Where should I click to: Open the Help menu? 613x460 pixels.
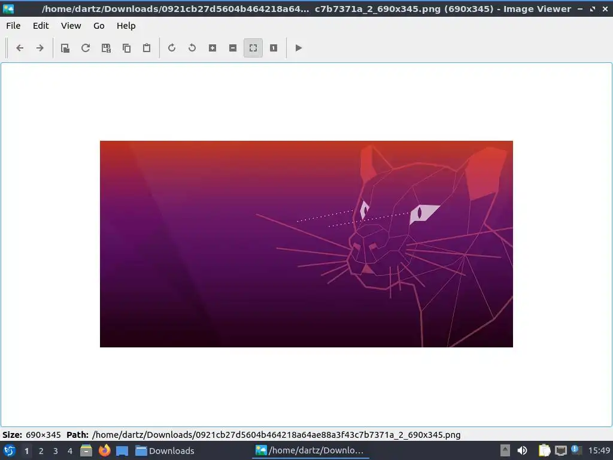[x=126, y=26]
